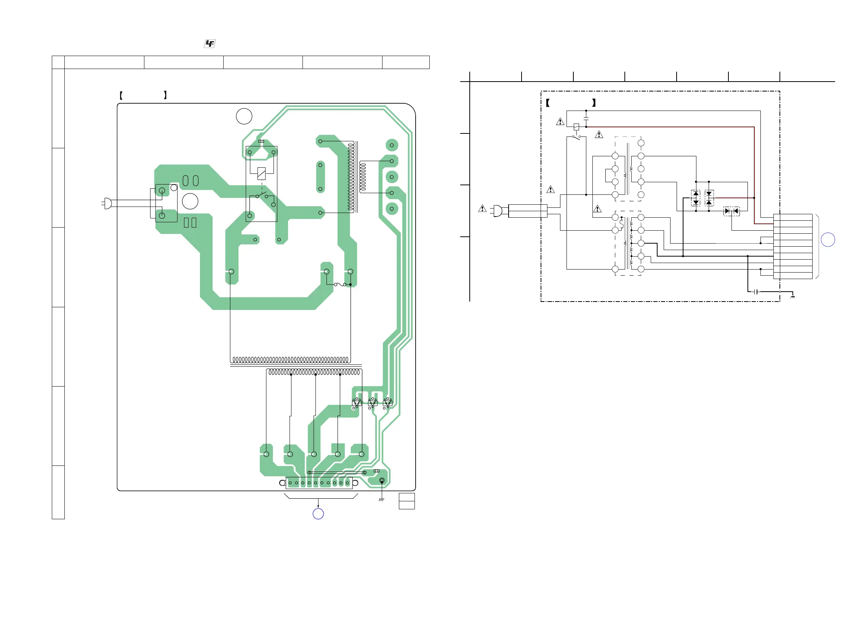The image size is (853, 642).
Task: Select the AC plug symbol on the PCB layout
Action: tap(107, 203)
